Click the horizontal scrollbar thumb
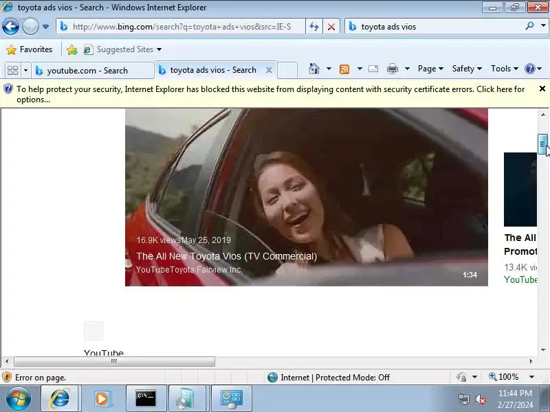The width and height of the screenshot is (550, 412). click(x=114, y=361)
